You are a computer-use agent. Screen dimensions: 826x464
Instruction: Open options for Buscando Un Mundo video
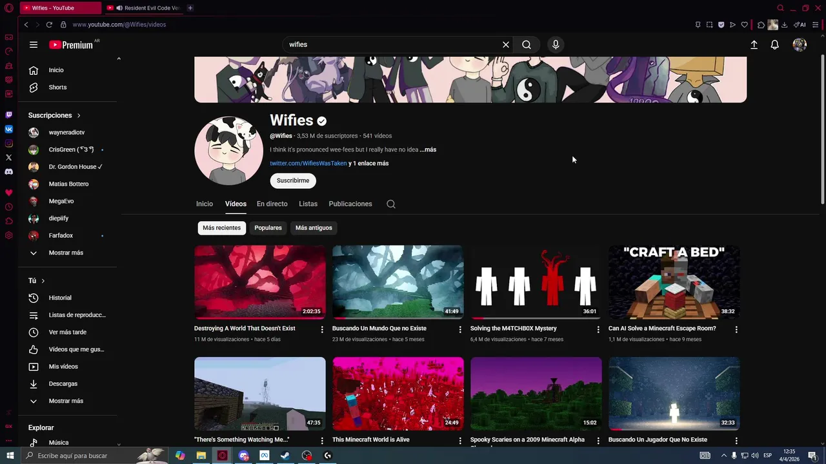coord(460,329)
